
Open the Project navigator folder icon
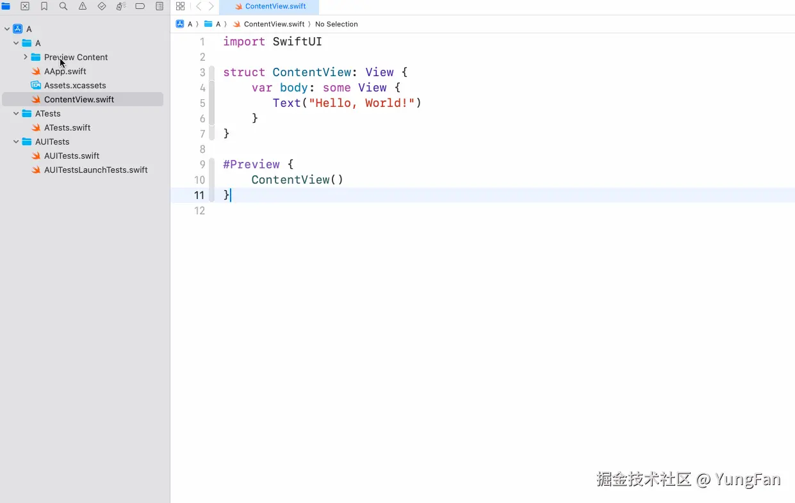tap(6, 6)
